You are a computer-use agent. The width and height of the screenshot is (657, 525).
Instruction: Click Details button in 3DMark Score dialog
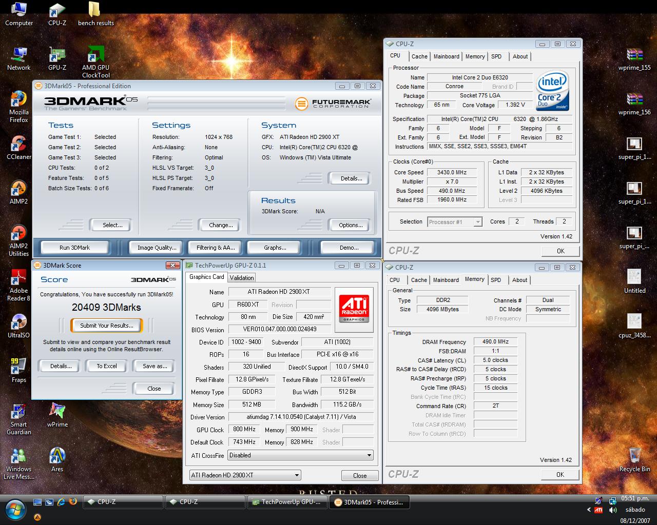click(x=61, y=366)
